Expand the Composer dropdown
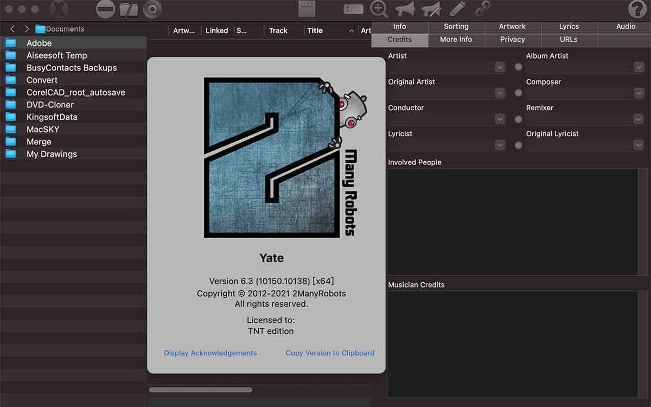The height and width of the screenshot is (407, 651). pos(638,93)
